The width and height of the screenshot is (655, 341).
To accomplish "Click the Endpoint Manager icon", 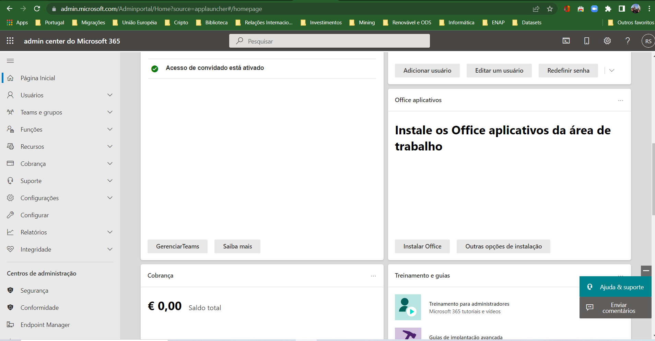I will pyautogui.click(x=10, y=325).
